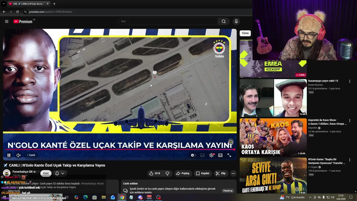
Task: Open the Windows notification center icon
Action: pyautogui.click(x=351, y=197)
